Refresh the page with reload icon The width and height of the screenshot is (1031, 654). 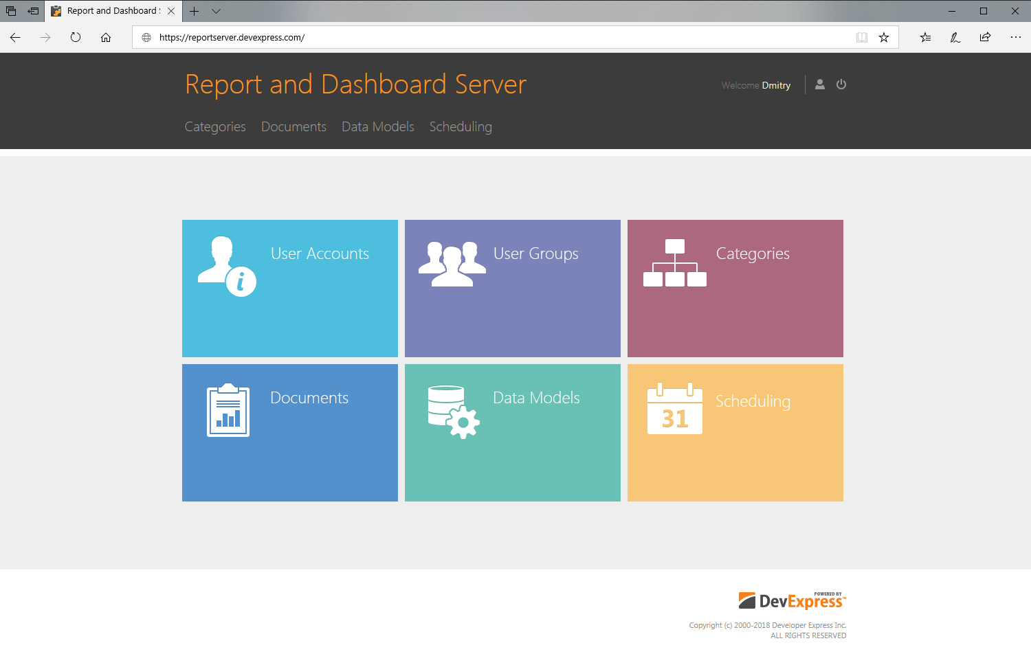pos(76,37)
